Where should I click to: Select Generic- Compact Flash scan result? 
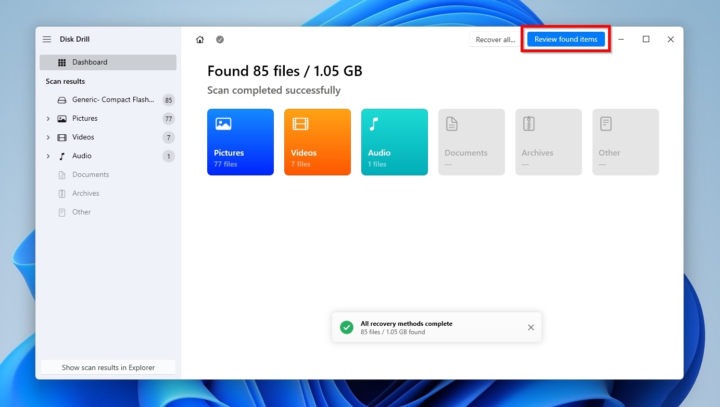(x=113, y=100)
